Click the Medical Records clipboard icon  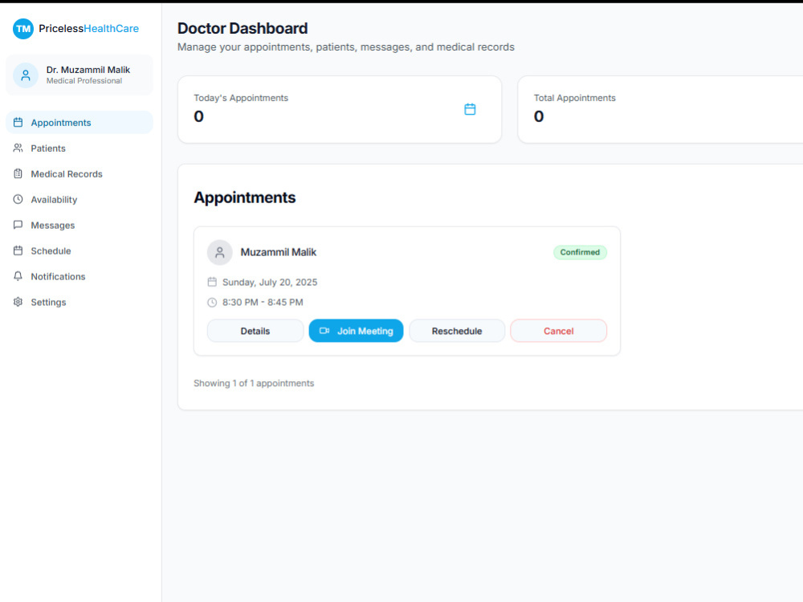click(x=18, y=173)
